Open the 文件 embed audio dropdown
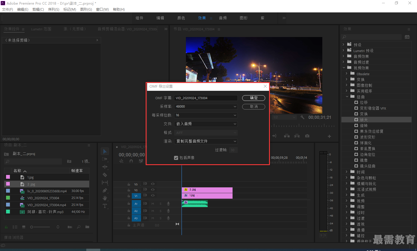 point(206,124)
